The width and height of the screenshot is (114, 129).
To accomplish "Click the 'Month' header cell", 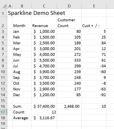I will tap(22, 23).
